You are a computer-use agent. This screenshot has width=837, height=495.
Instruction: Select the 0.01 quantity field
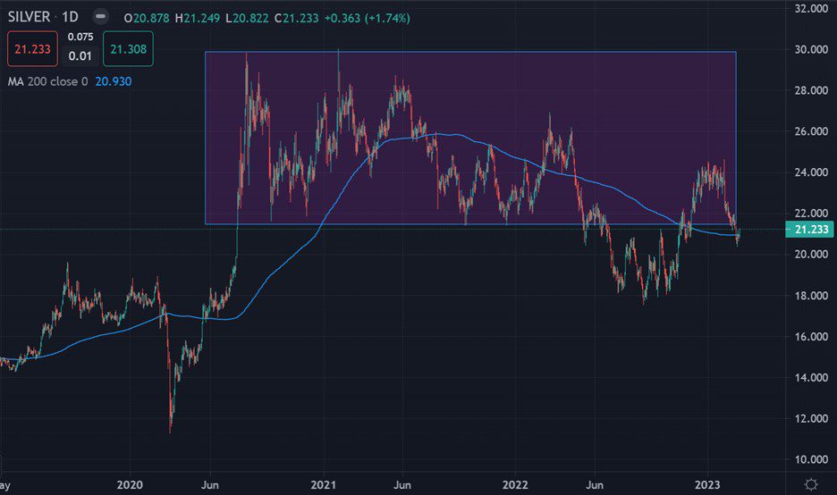[80, 56]
